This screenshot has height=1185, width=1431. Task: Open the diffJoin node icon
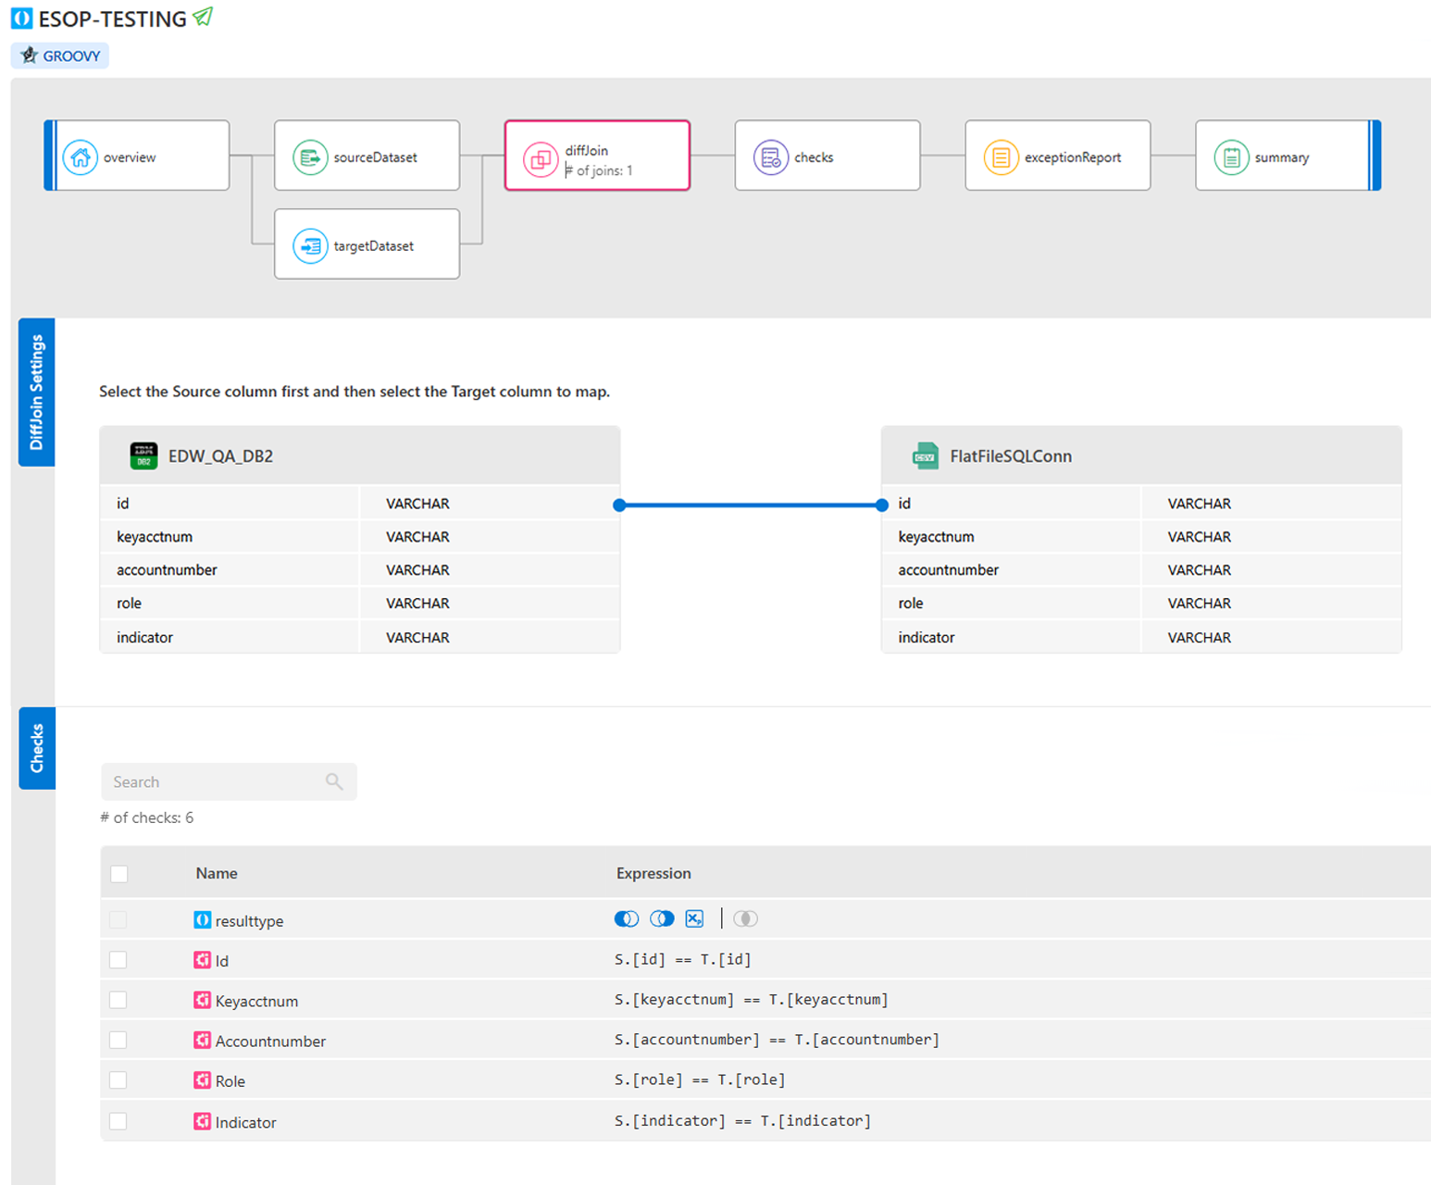(541, 159)
